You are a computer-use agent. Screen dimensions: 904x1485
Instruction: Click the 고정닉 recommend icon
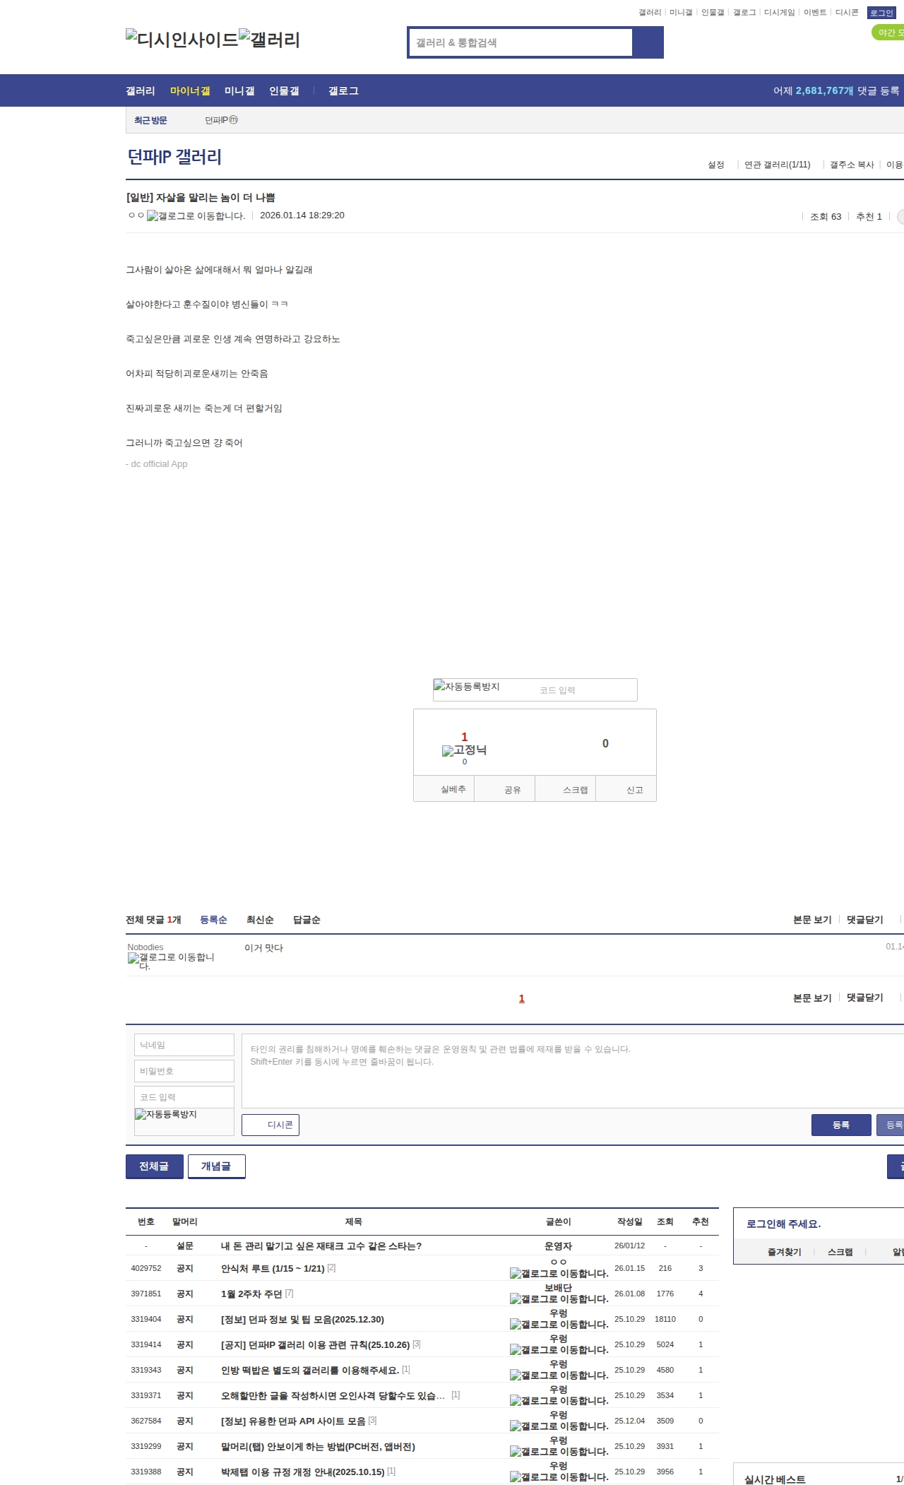464,750
